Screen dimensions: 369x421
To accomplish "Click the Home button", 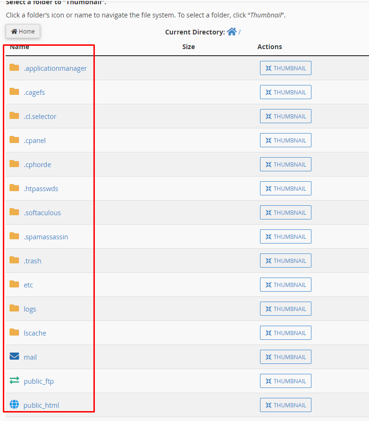I will (23, 32).
